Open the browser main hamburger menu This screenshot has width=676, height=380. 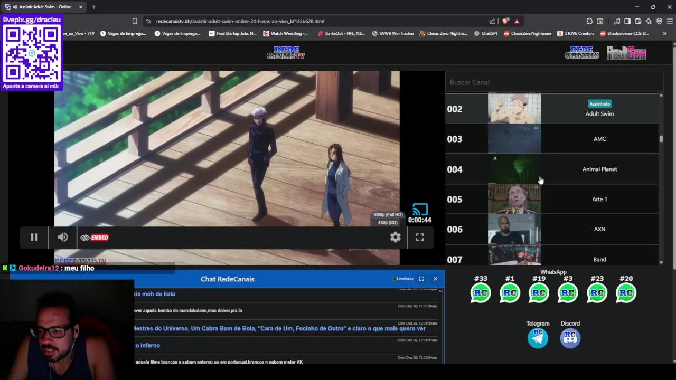pos(670,21)
